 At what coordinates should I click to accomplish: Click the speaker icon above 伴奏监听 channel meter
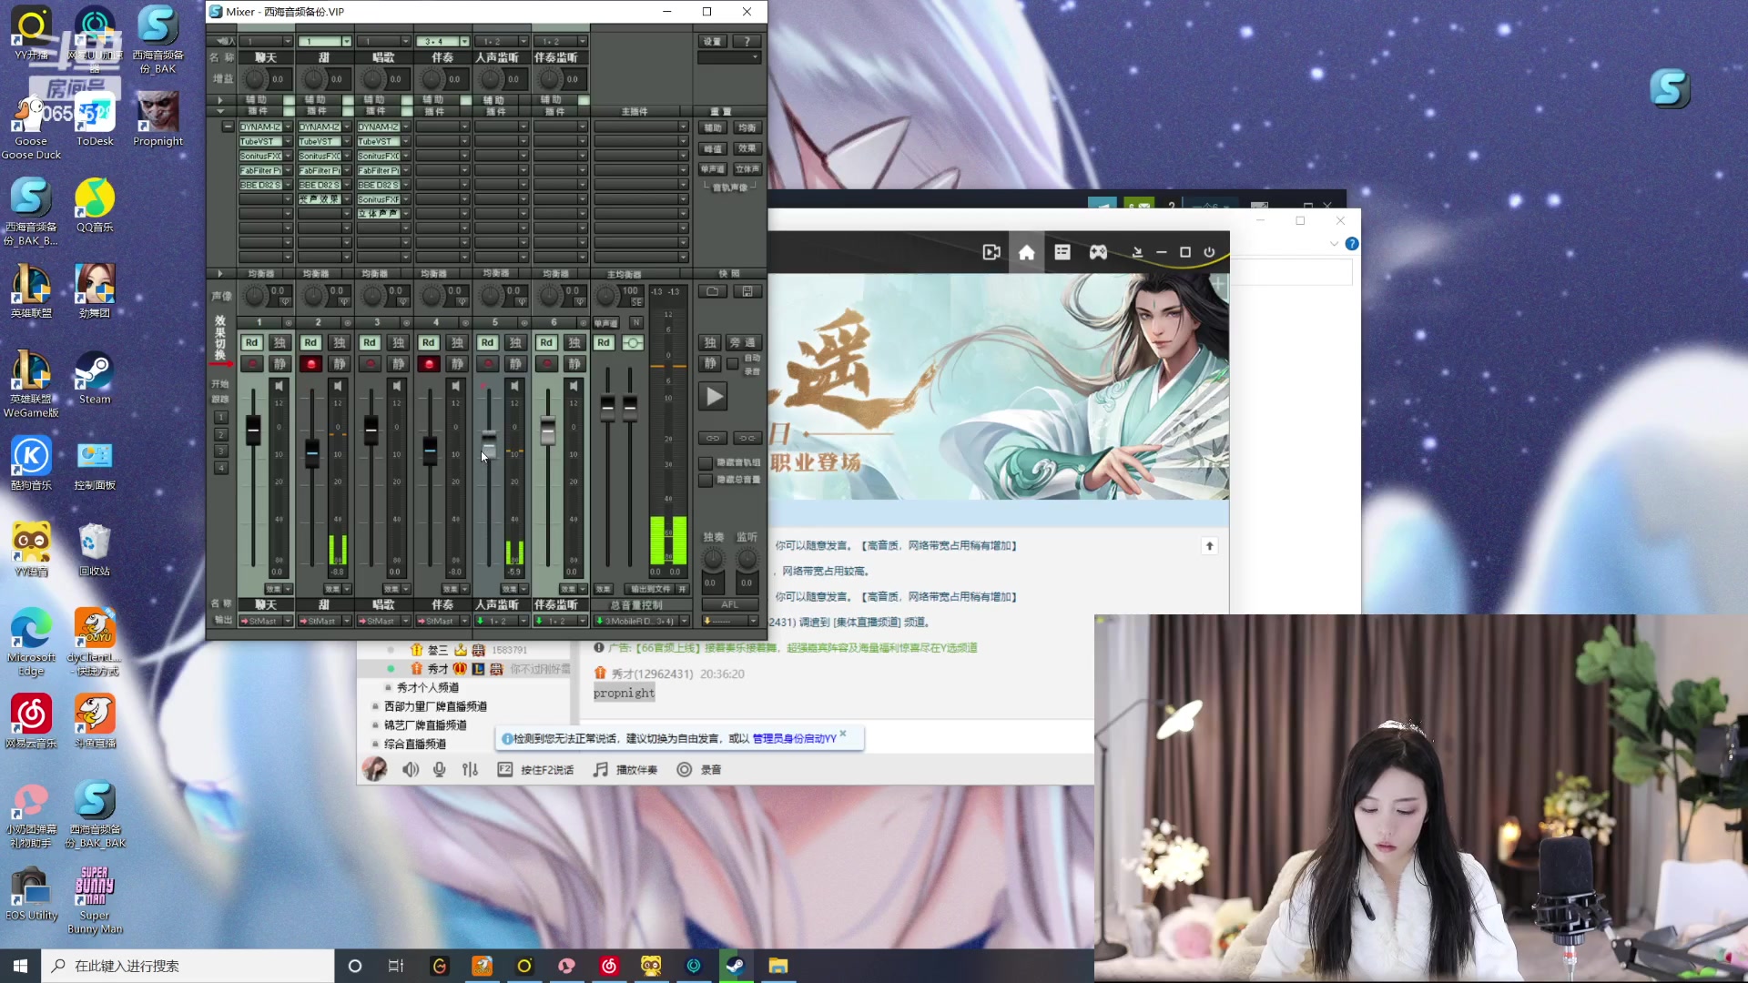coord(574,386)
